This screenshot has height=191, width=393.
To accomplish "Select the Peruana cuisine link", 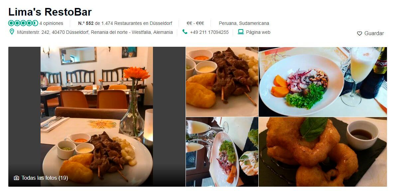I will pos(227,23).
